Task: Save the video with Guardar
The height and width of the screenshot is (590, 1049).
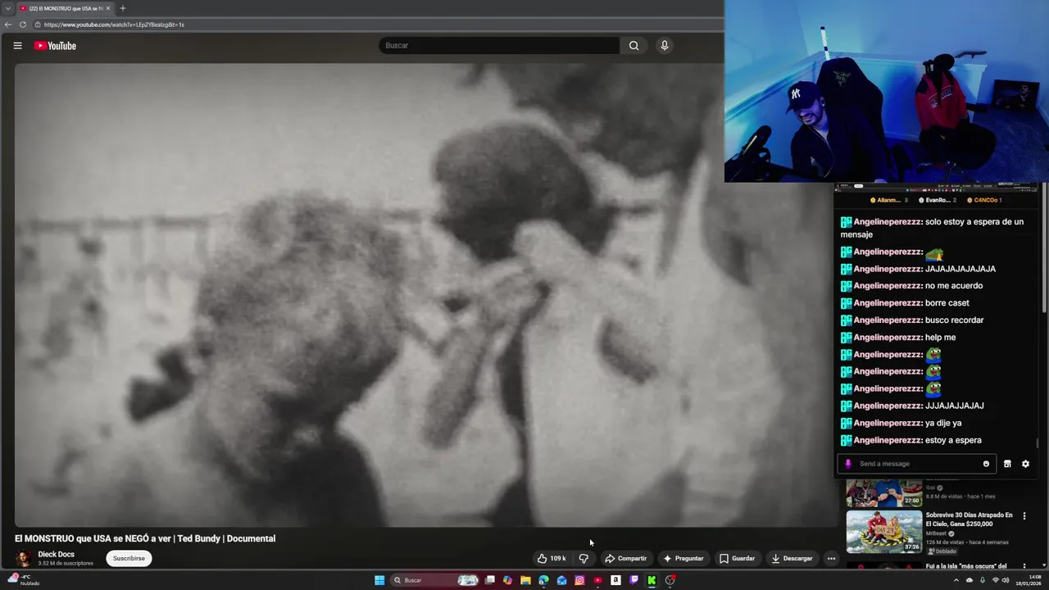Action: coord(737,559)
